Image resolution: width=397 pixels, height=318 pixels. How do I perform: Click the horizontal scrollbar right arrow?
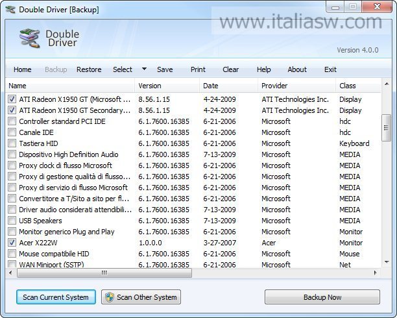point(375,273)
